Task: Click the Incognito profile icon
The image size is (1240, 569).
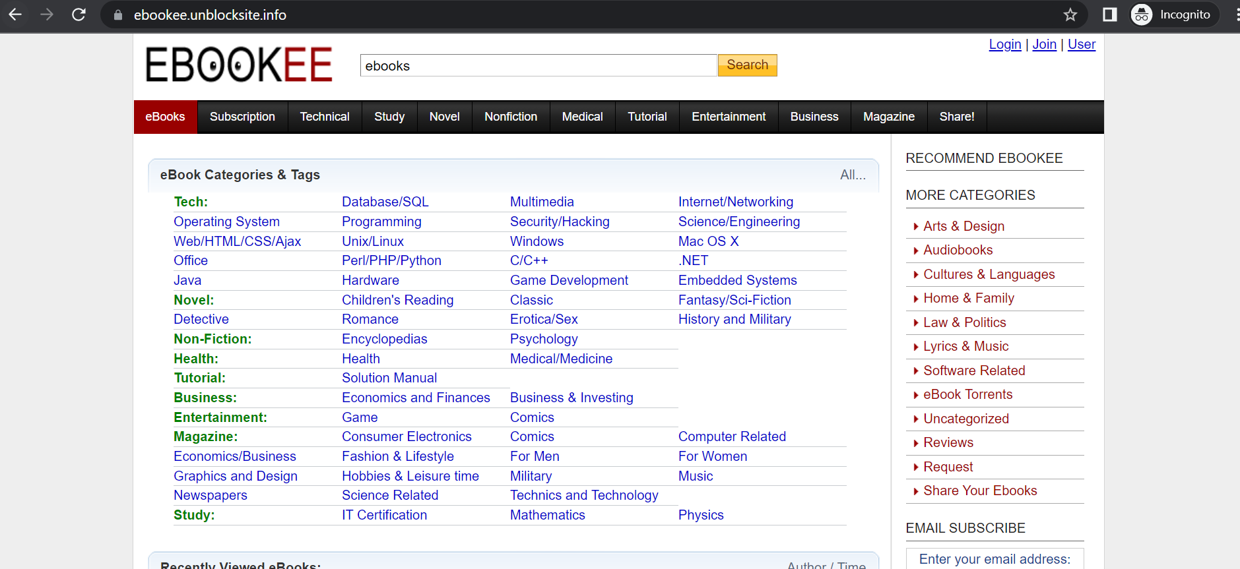Action: point(1142,15)
